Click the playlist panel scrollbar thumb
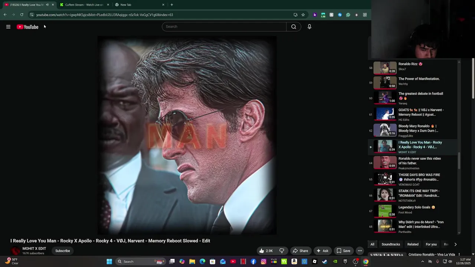The width and height of the screenshot is (475, 267). [x=459, y=160]
